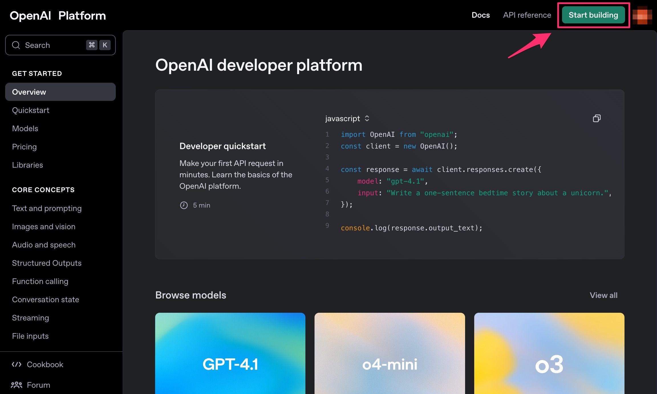Viewport: 657px width, 394px height.
Task: Click the clock icon beside 5 min
Action: click(x=184, y=205)
